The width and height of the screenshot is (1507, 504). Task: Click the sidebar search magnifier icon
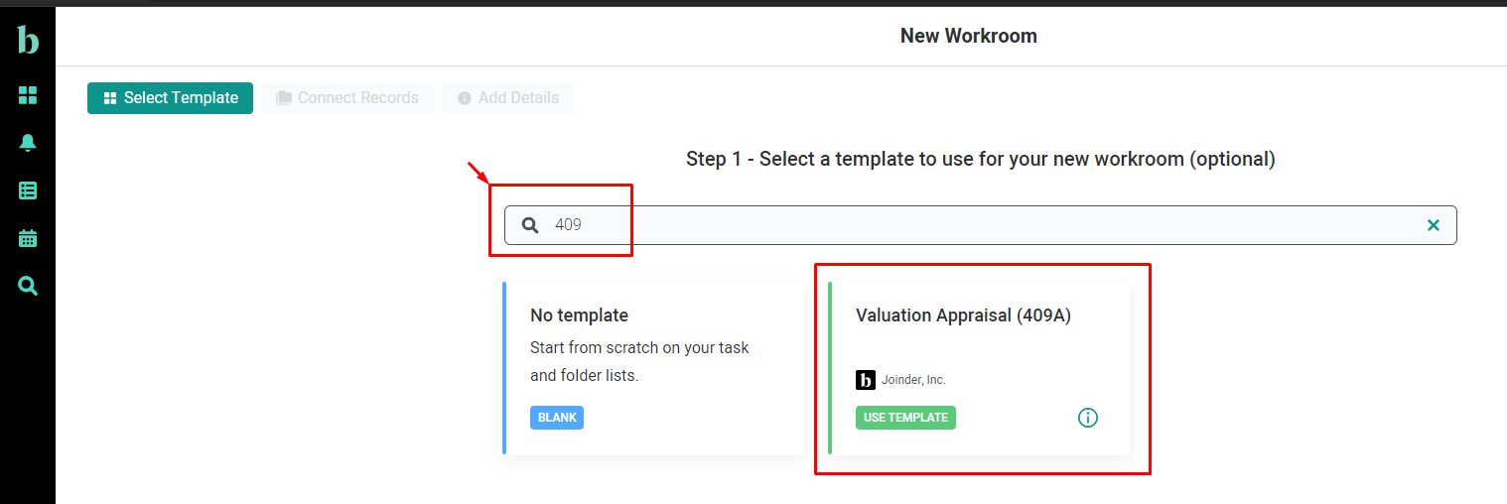28,287
